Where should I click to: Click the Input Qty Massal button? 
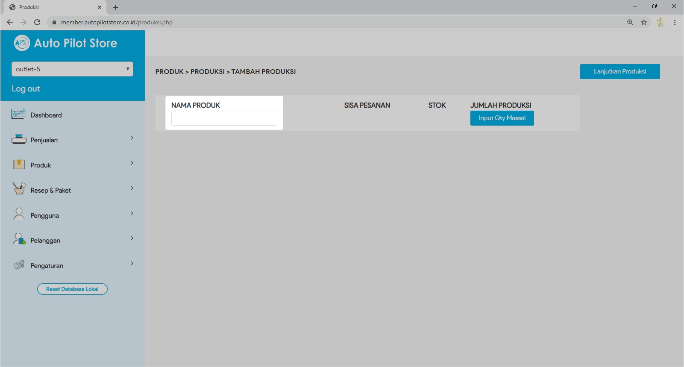tap(502, 118)
